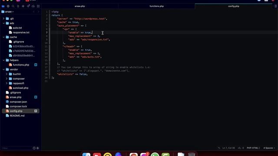Switch to the arsae.php tab

[x=80, y=6]
